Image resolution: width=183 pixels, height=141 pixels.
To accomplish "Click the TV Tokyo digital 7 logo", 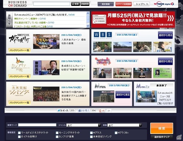I will tap(164, 4).
